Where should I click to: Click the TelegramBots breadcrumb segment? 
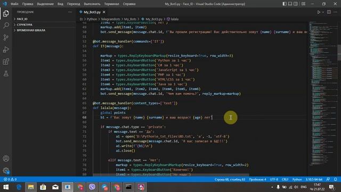(110, 19)
